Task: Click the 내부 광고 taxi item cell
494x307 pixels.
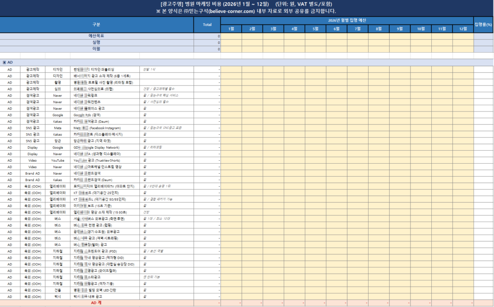Action: (105, 296)
